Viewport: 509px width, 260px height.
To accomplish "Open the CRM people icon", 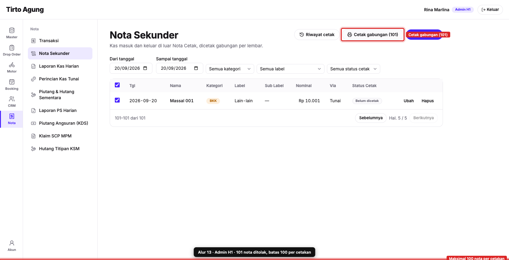I will [x=12, y=99].
